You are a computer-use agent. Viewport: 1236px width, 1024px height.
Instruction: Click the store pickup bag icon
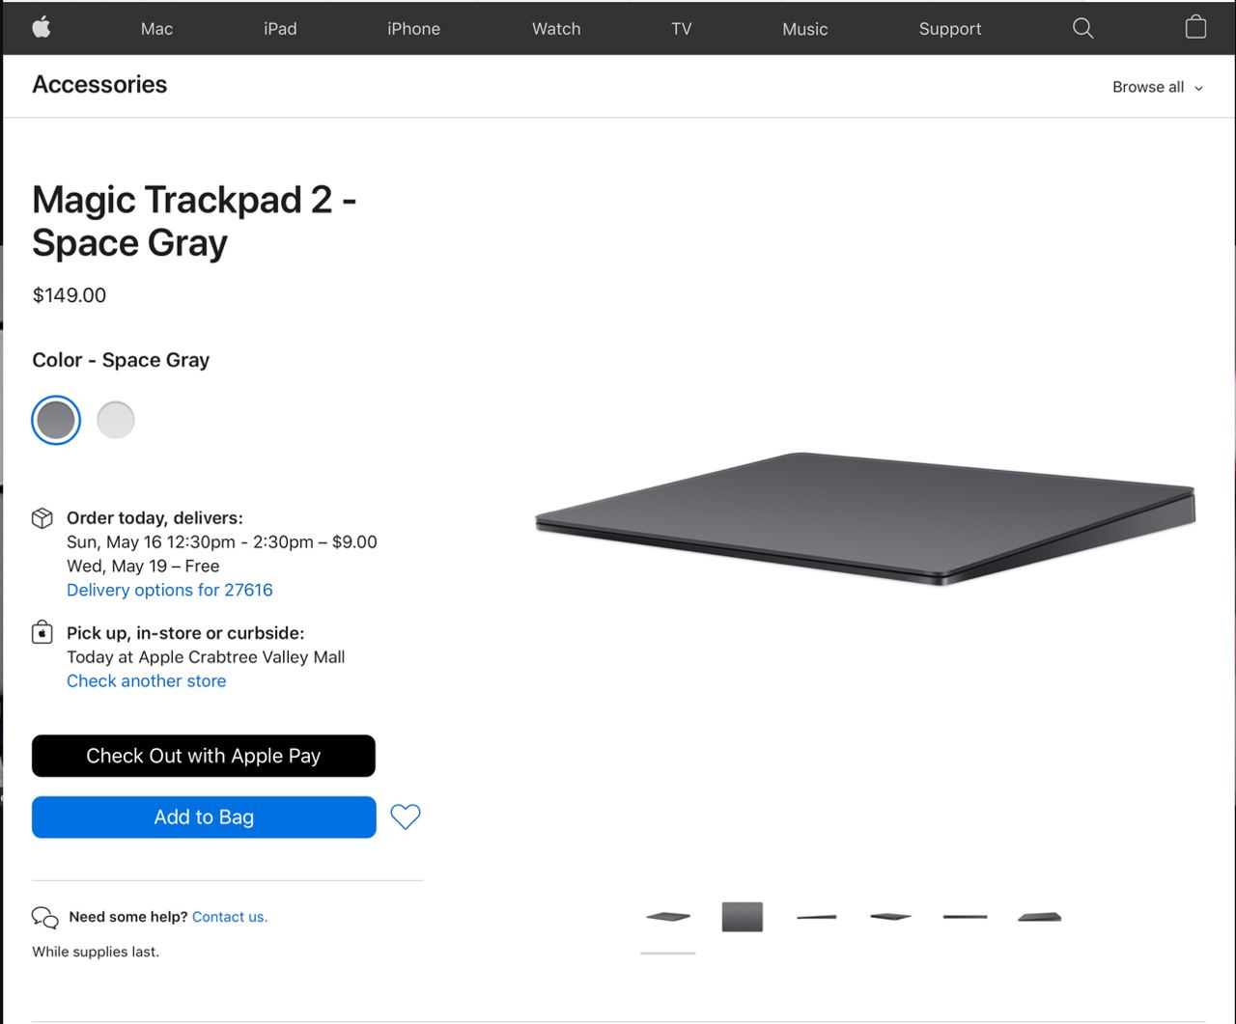[42, 633]
